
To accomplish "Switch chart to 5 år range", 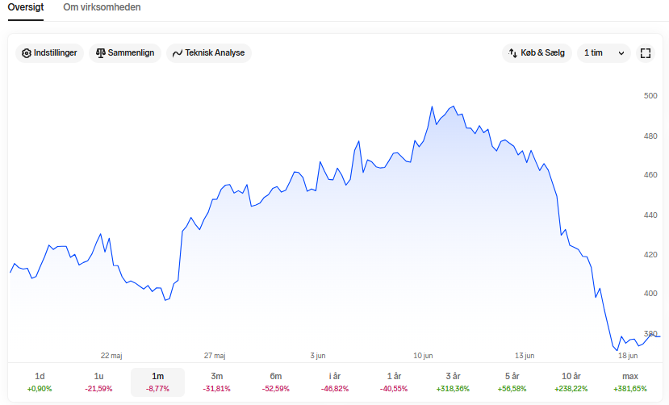I will 512,382.
